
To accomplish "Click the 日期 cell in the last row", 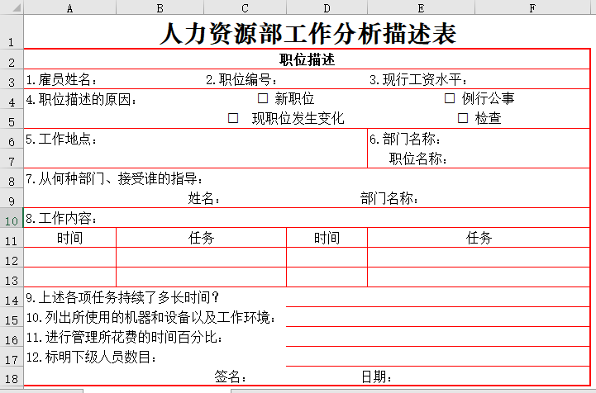I will [x=376, y=377].
